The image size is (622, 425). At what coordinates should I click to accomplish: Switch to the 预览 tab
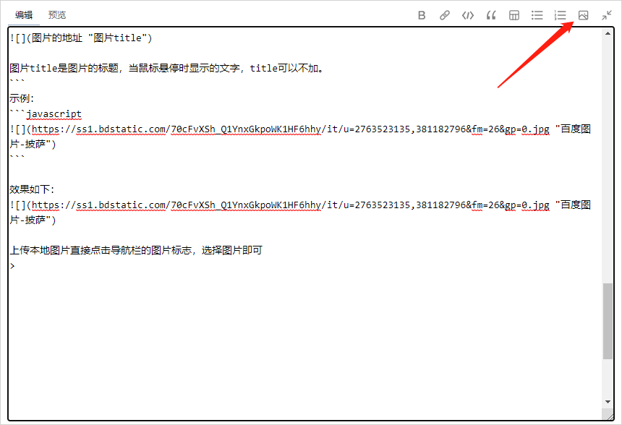[57, 15]
